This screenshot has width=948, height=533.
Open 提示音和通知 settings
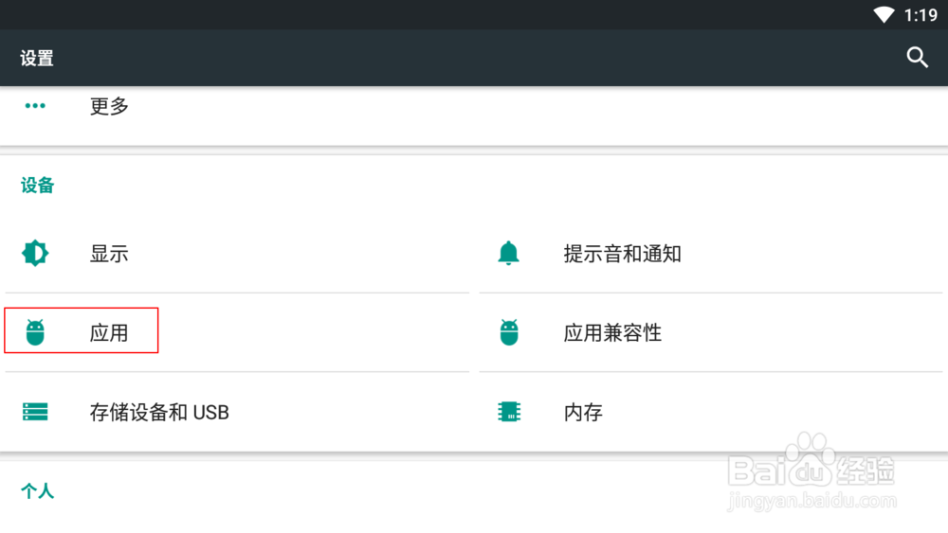(x=711, y=254)
